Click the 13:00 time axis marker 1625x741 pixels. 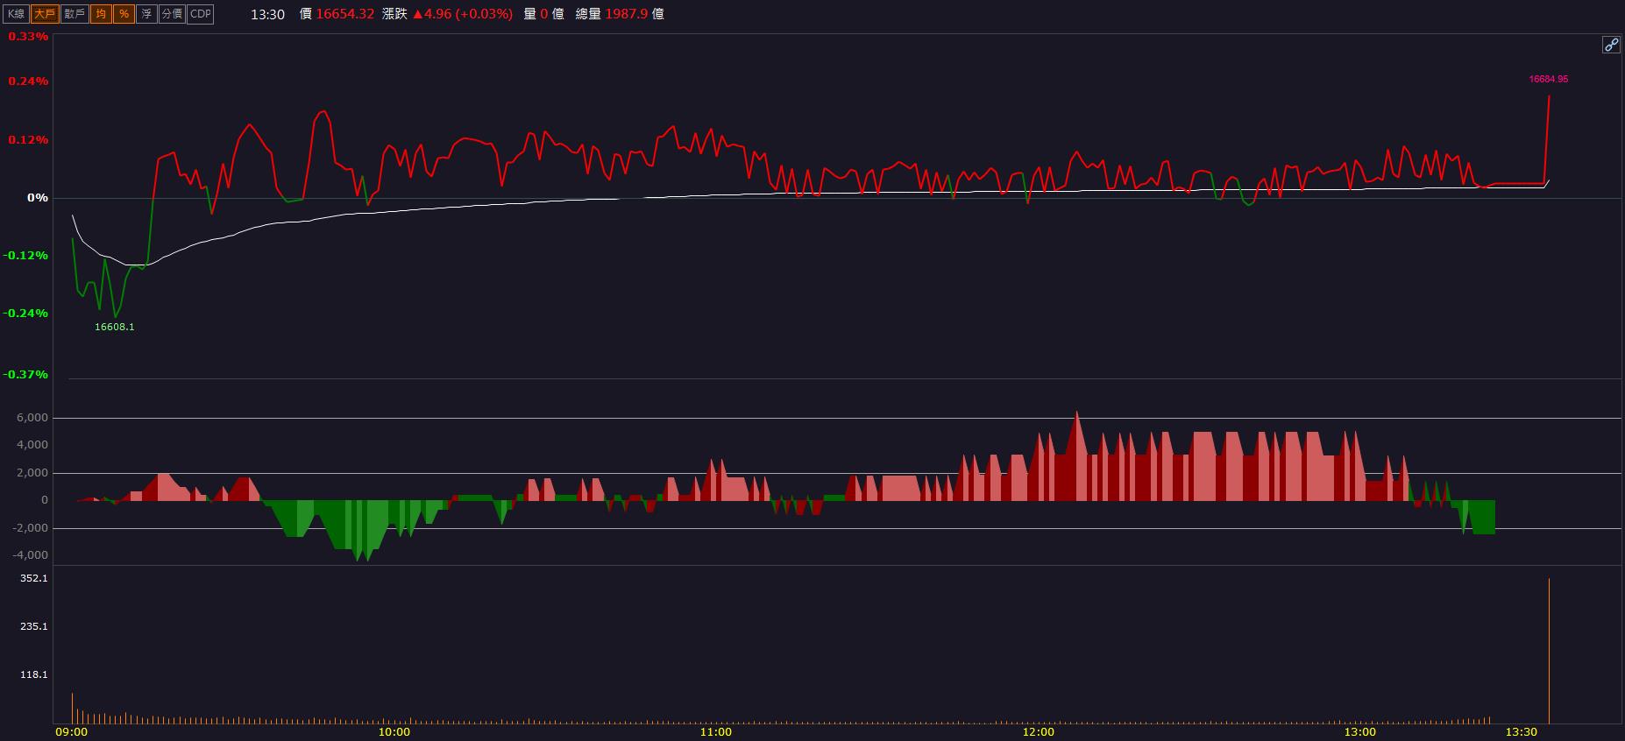(1359, 732)
